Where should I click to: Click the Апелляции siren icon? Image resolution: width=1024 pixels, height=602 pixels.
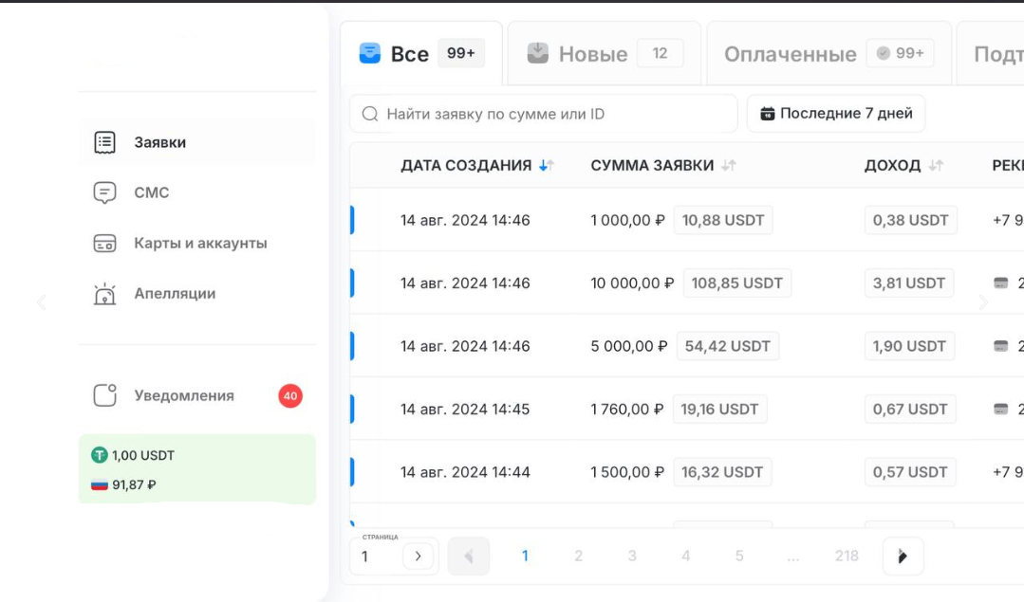[x=104, y=294]
